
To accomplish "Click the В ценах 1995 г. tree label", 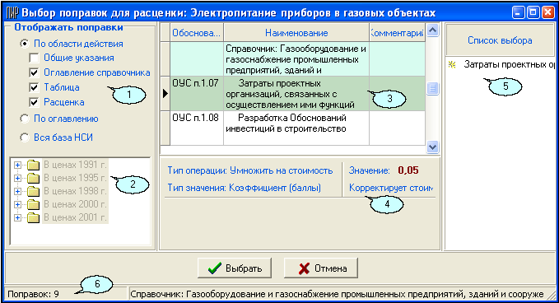I will [x=75, y=178].
